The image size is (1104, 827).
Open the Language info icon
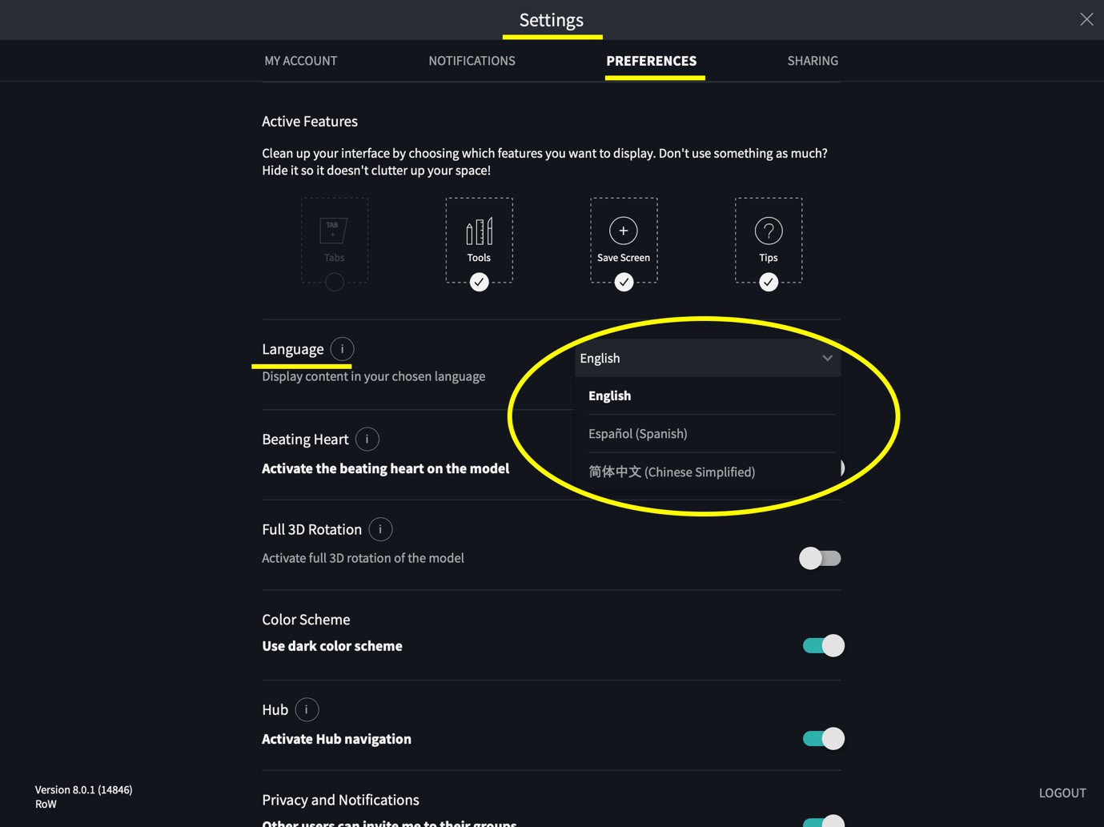(342, 349)
